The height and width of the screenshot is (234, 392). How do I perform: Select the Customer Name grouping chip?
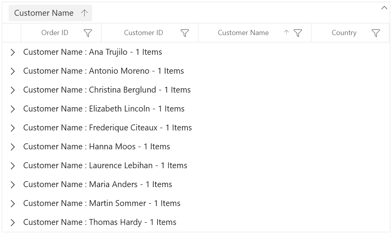point(50,13)
